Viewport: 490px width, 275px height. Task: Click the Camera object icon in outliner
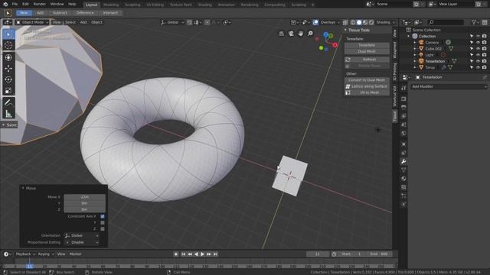(421, 43)
